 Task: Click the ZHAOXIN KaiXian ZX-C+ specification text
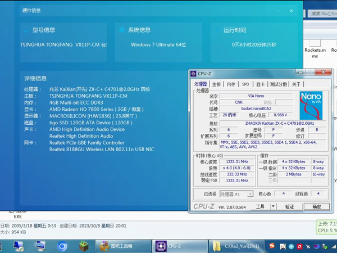coord(280,123)
